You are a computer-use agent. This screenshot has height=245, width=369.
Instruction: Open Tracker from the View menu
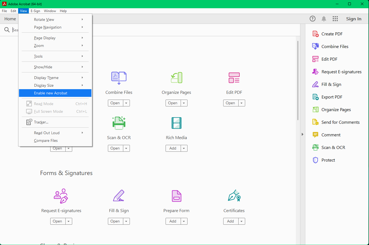point(55,122)
